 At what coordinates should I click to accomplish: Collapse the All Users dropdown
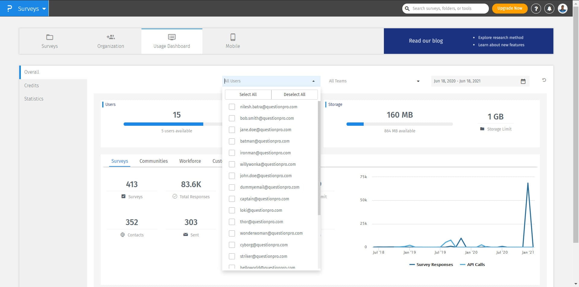click(313, 81)
